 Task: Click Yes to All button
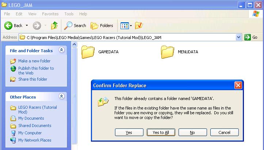pos(161,132)
